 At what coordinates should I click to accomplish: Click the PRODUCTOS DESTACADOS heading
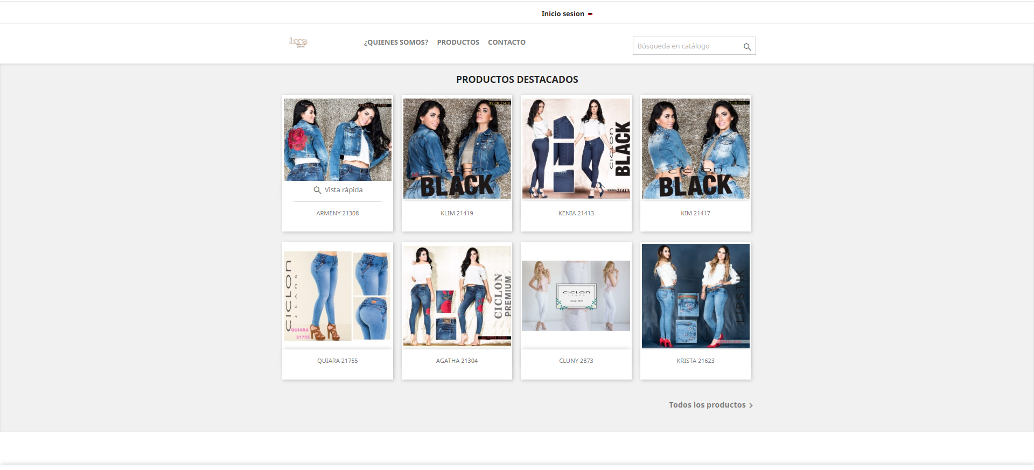pos(517,80)
